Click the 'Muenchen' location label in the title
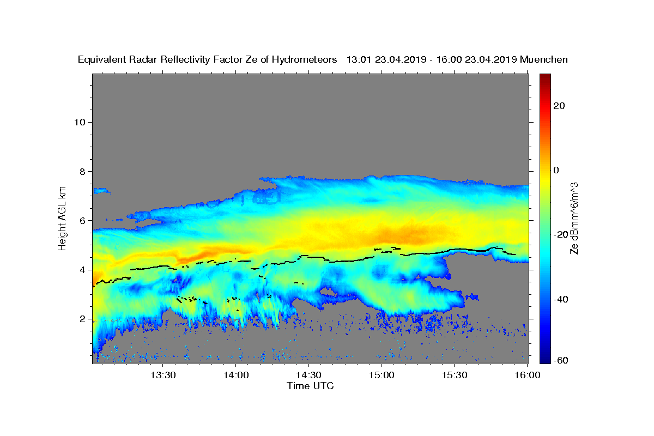The height and width of the screenshot is (436, 654). [544, 59]
